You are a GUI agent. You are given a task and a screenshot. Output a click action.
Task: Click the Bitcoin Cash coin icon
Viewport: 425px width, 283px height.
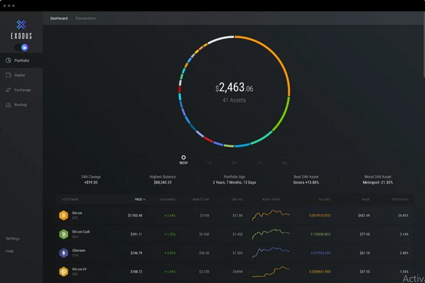(x=63, y=234)
